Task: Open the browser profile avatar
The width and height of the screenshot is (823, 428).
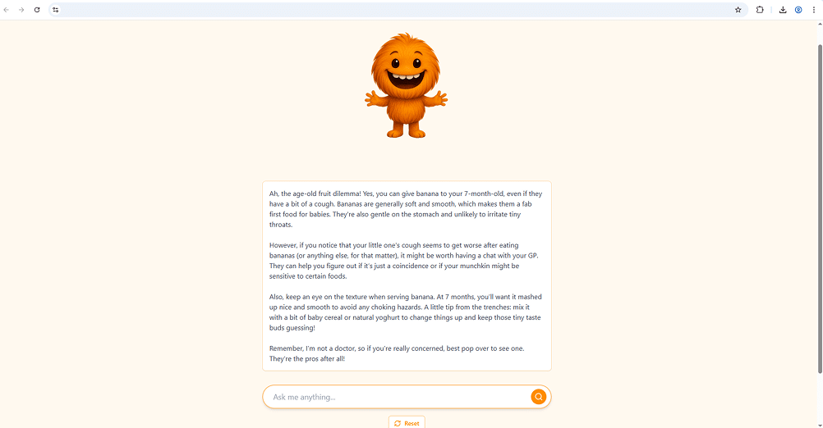Action: coord(798,10)
